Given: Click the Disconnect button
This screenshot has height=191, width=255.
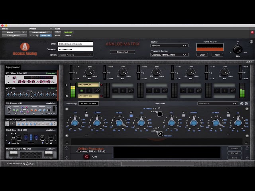Looking at the screenshot, I should pos(122,52).
